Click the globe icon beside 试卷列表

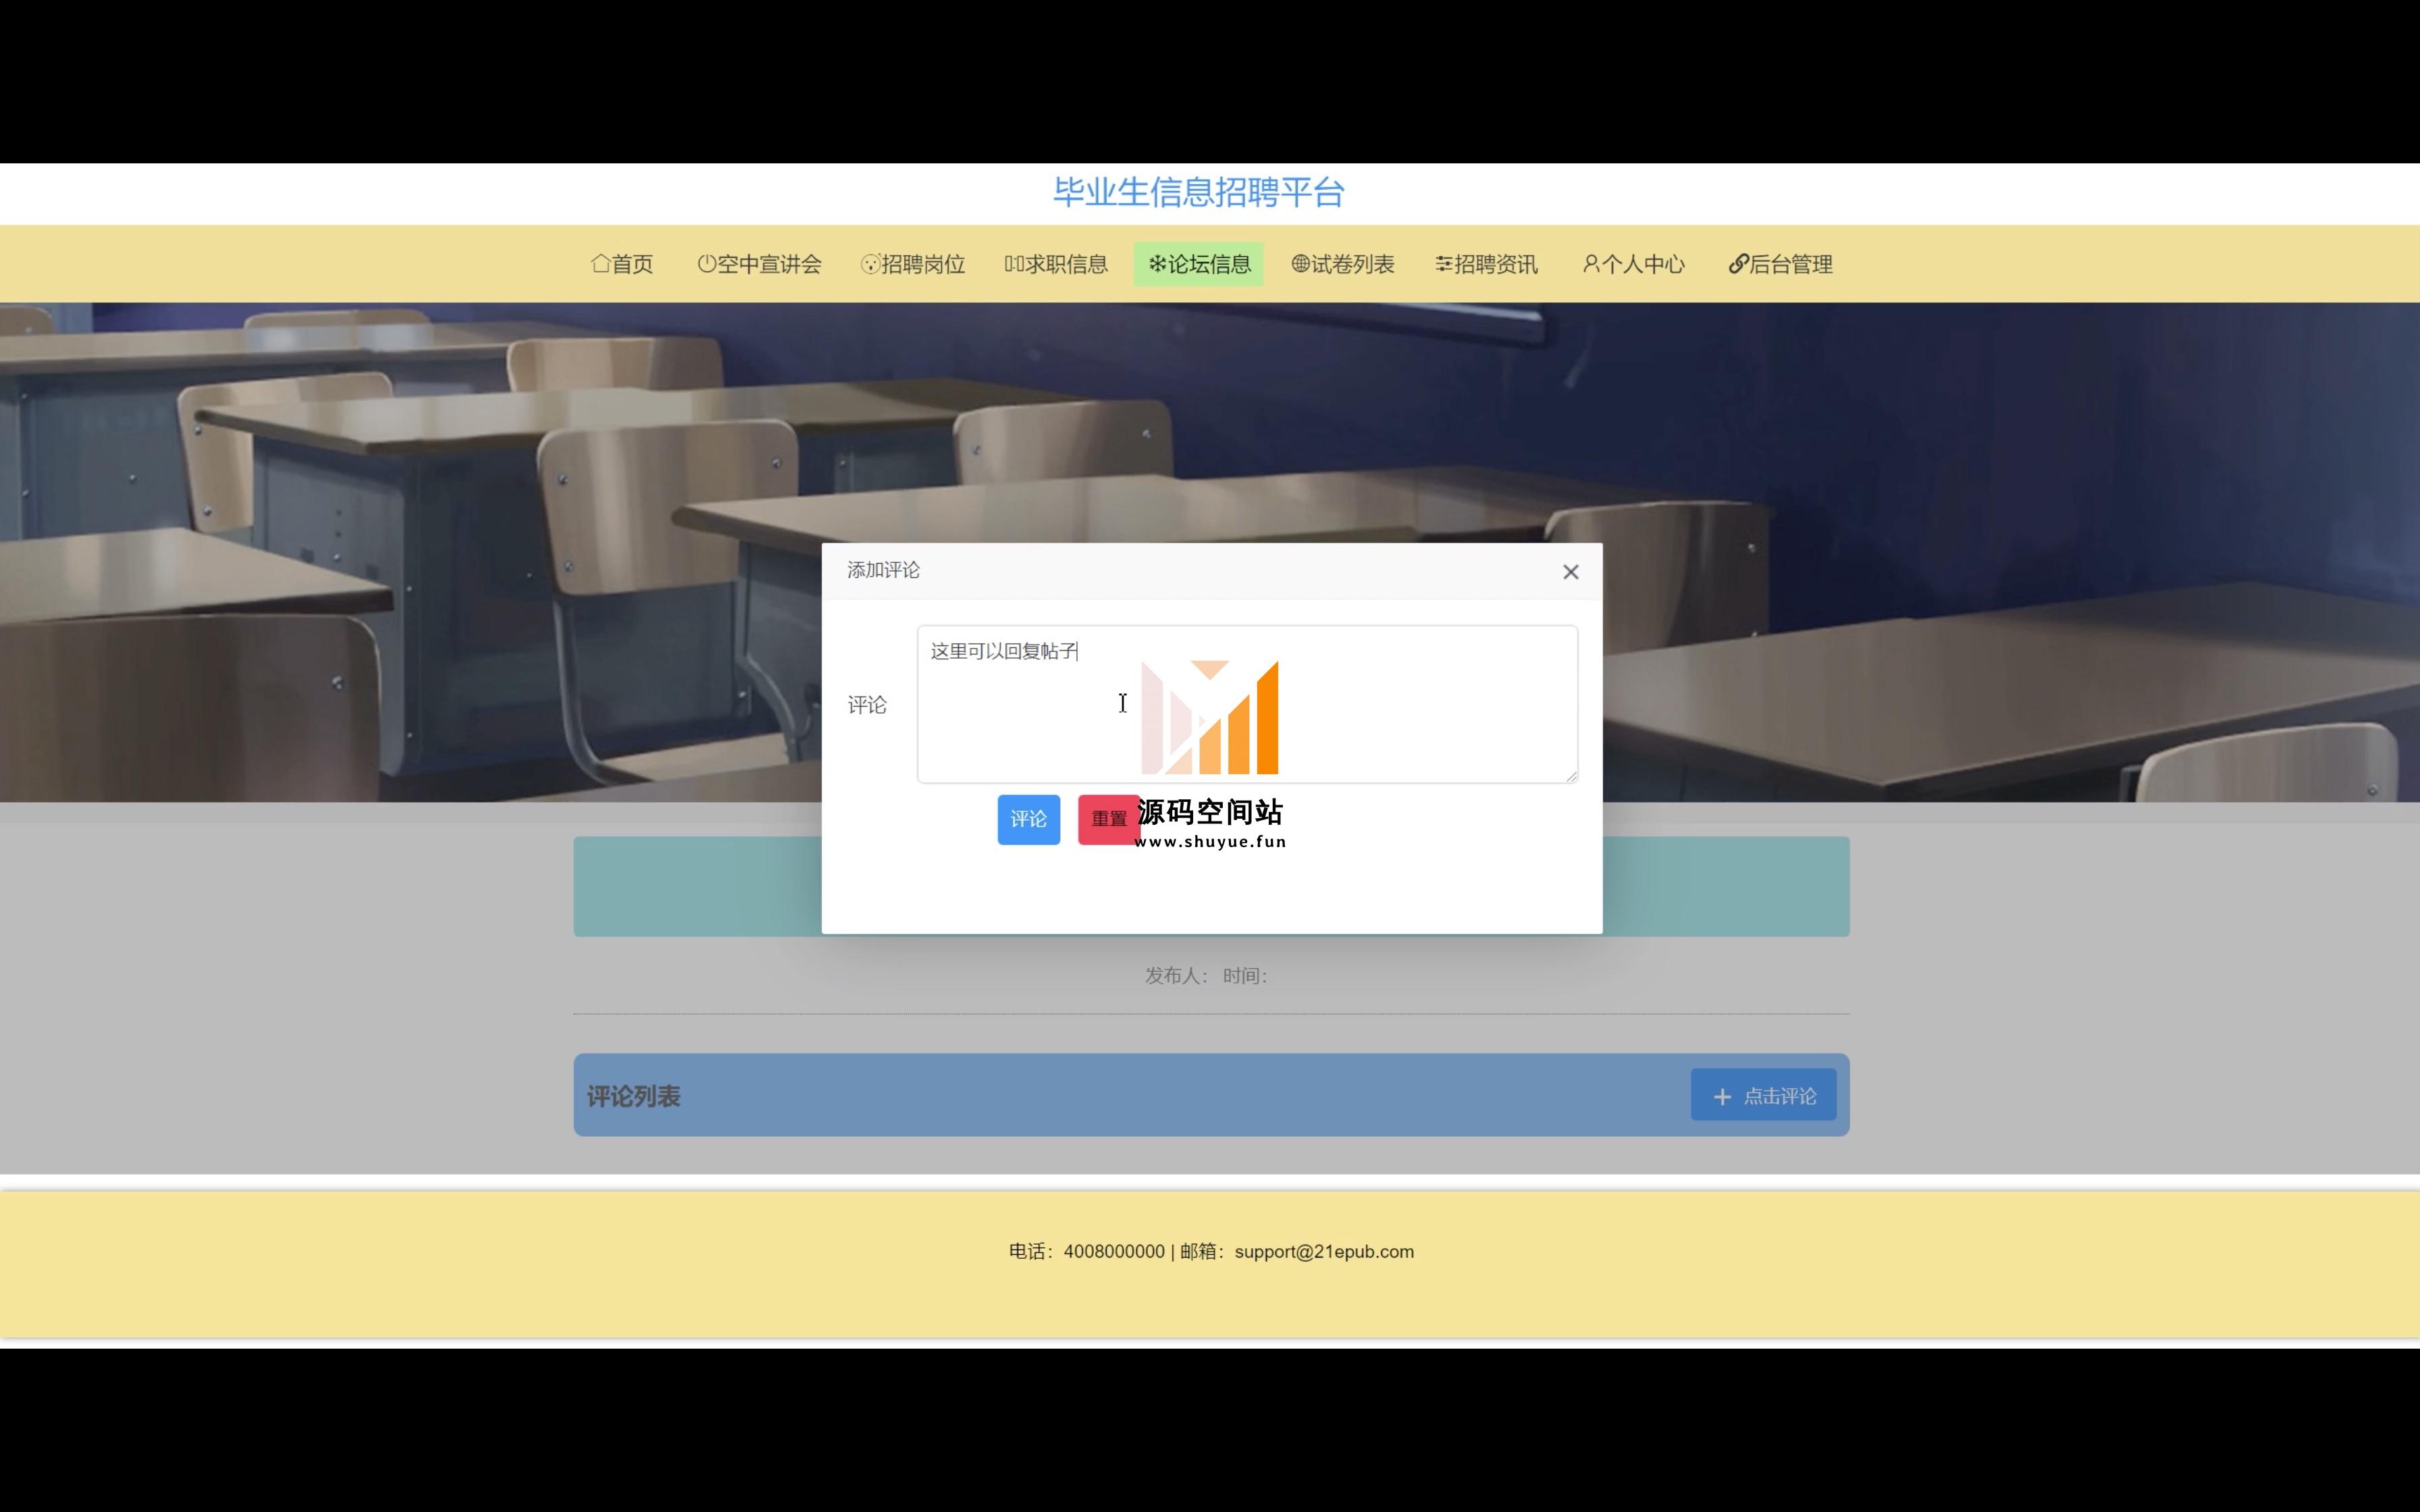[x=1300, y=264]
